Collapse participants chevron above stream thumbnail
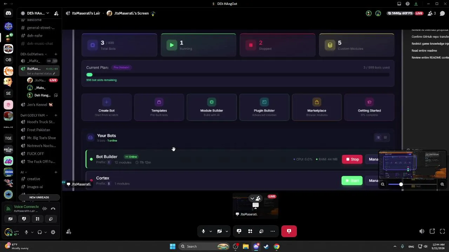 [x=252, y=198]
